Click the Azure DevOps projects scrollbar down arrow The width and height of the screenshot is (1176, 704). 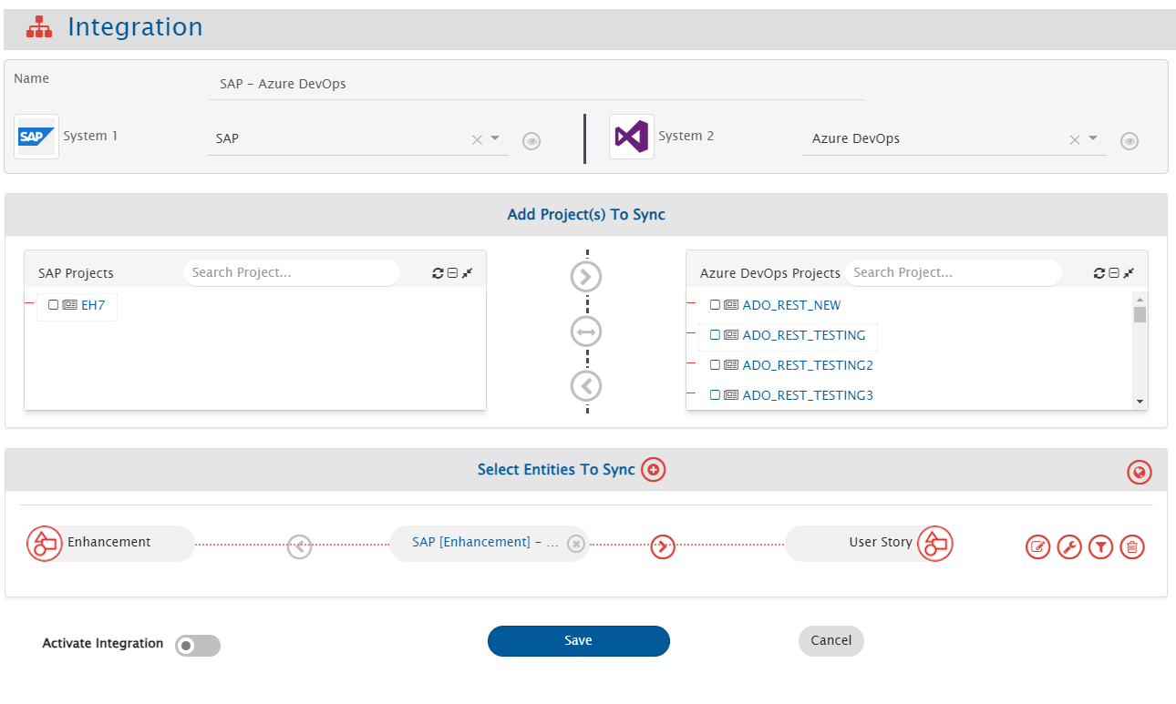click(x=1140, y=402)
